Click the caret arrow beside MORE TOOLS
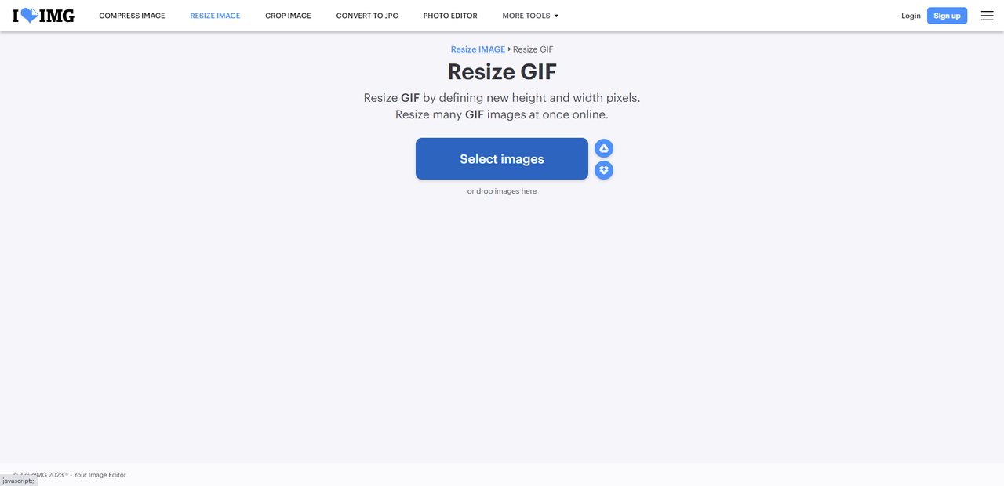The image size is (1004, 486). click(x=556, y=16)
